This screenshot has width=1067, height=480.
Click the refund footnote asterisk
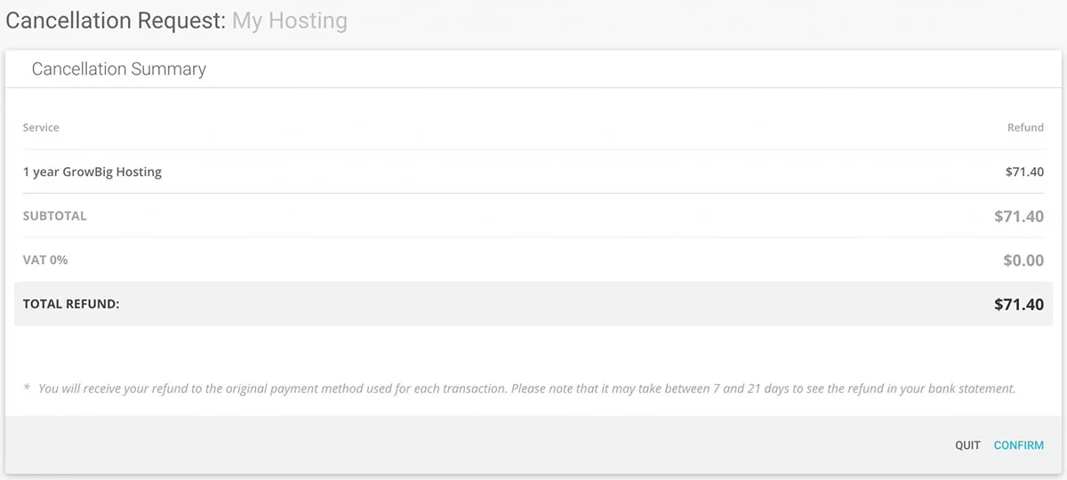[27, 389]
